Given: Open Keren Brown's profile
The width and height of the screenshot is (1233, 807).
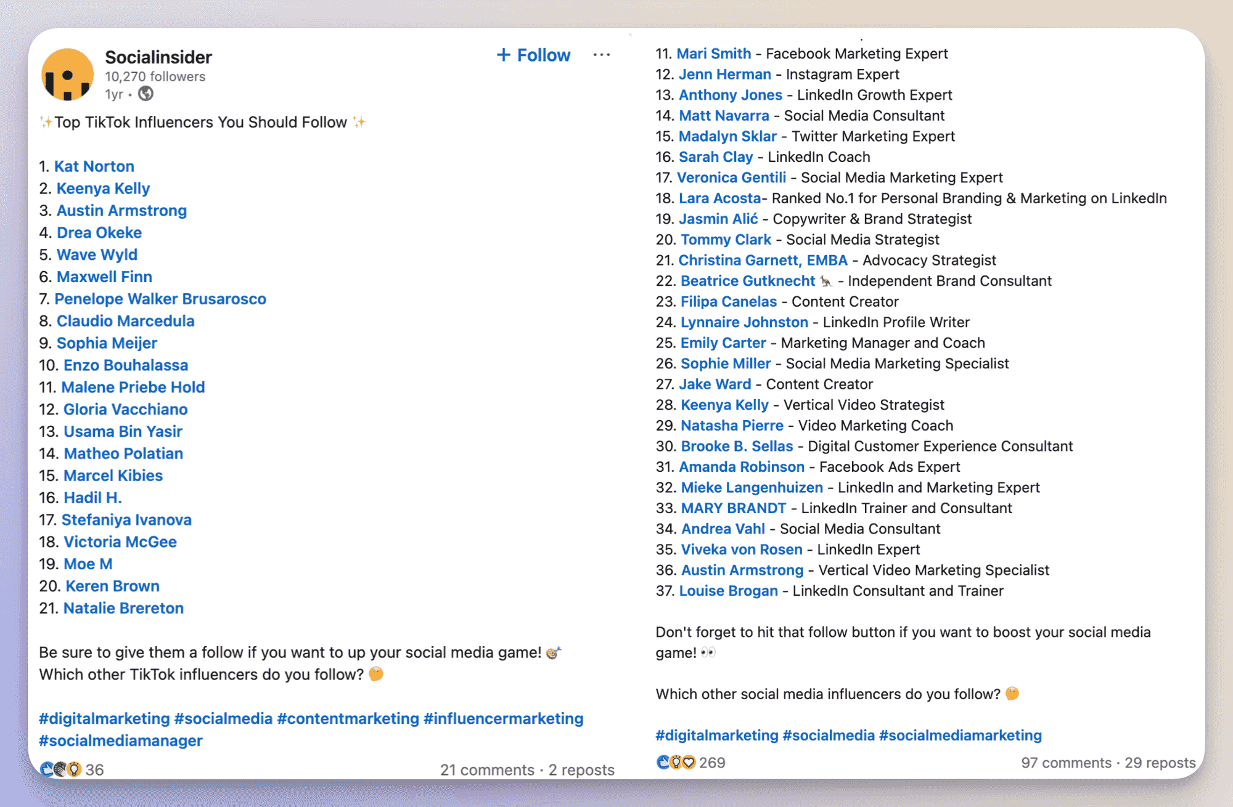Looking at the screenshot, I should [113, 586].
